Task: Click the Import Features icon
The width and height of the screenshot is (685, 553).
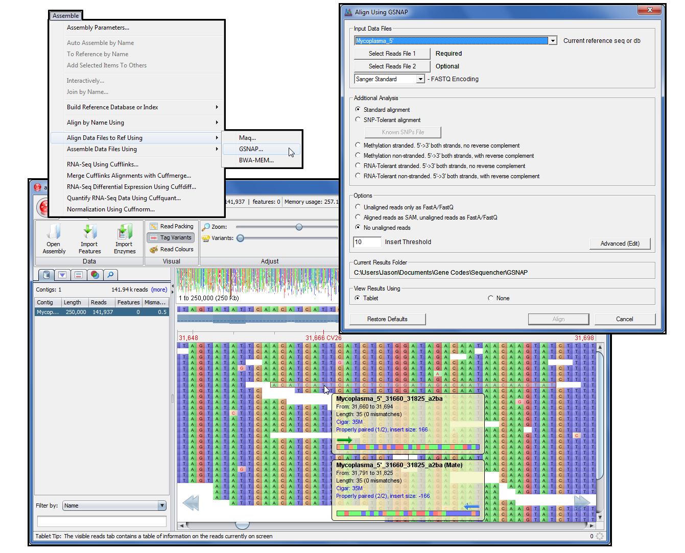Action: (89, 239)
